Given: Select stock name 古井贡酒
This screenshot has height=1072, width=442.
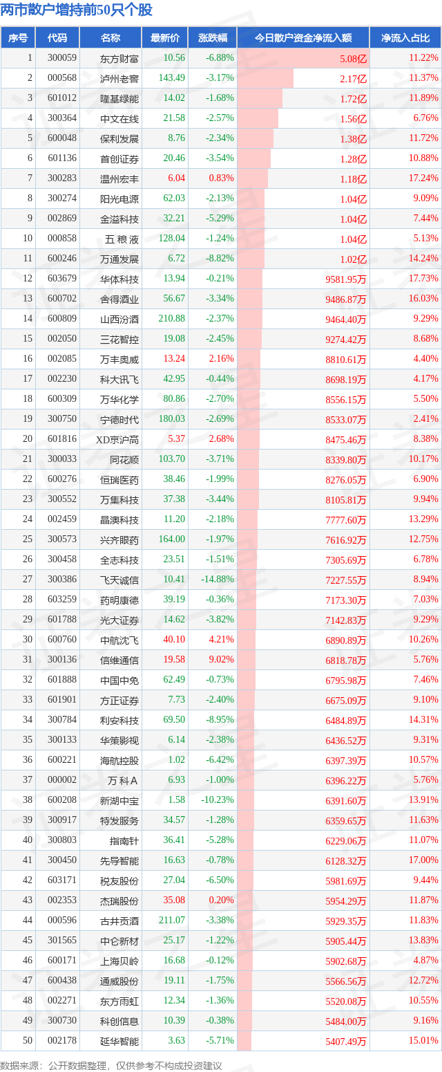Looking at the screenshot, I should point(119,921).
